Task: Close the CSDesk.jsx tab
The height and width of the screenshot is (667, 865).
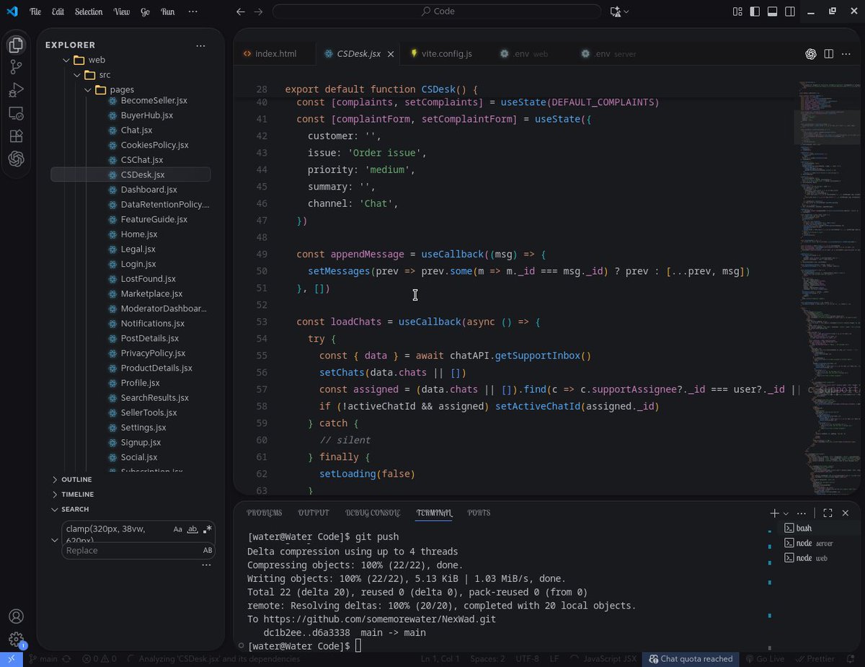Action: (x=391, y=54)
